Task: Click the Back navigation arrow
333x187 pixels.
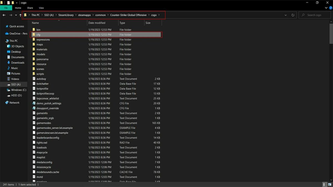Action: click(x=4, y=15)
